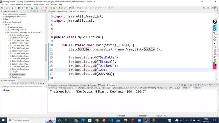The height and width of the screenshot is (123, 219).
Task: Select the pink color swatch
Action: click(215, 67)
